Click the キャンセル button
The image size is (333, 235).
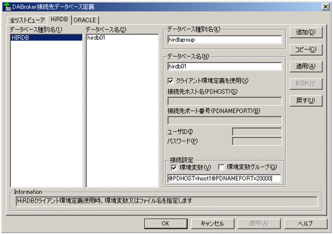[x=213, y=224]
